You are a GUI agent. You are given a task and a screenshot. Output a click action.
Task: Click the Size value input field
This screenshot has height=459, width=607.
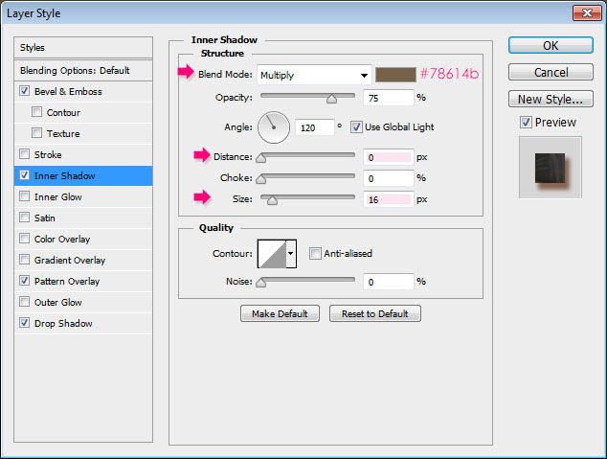(x=388, y=199)
